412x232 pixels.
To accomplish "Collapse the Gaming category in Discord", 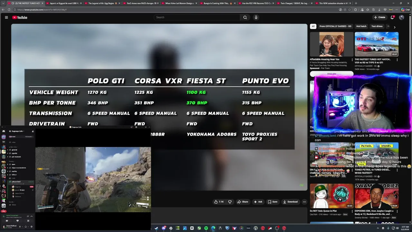I will [12, 161].
